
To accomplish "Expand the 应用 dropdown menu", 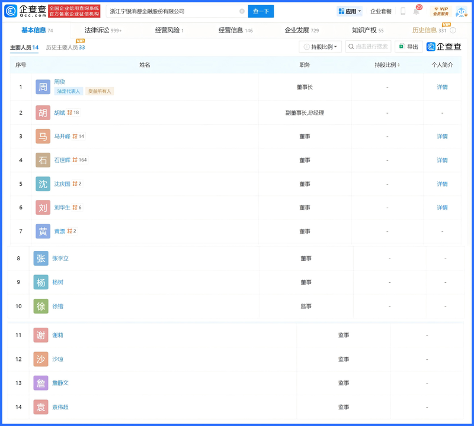I will tap(350, 11).
